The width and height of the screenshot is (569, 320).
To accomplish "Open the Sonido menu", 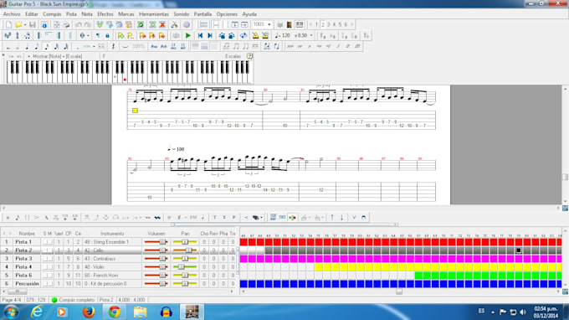I will point(181,14).
